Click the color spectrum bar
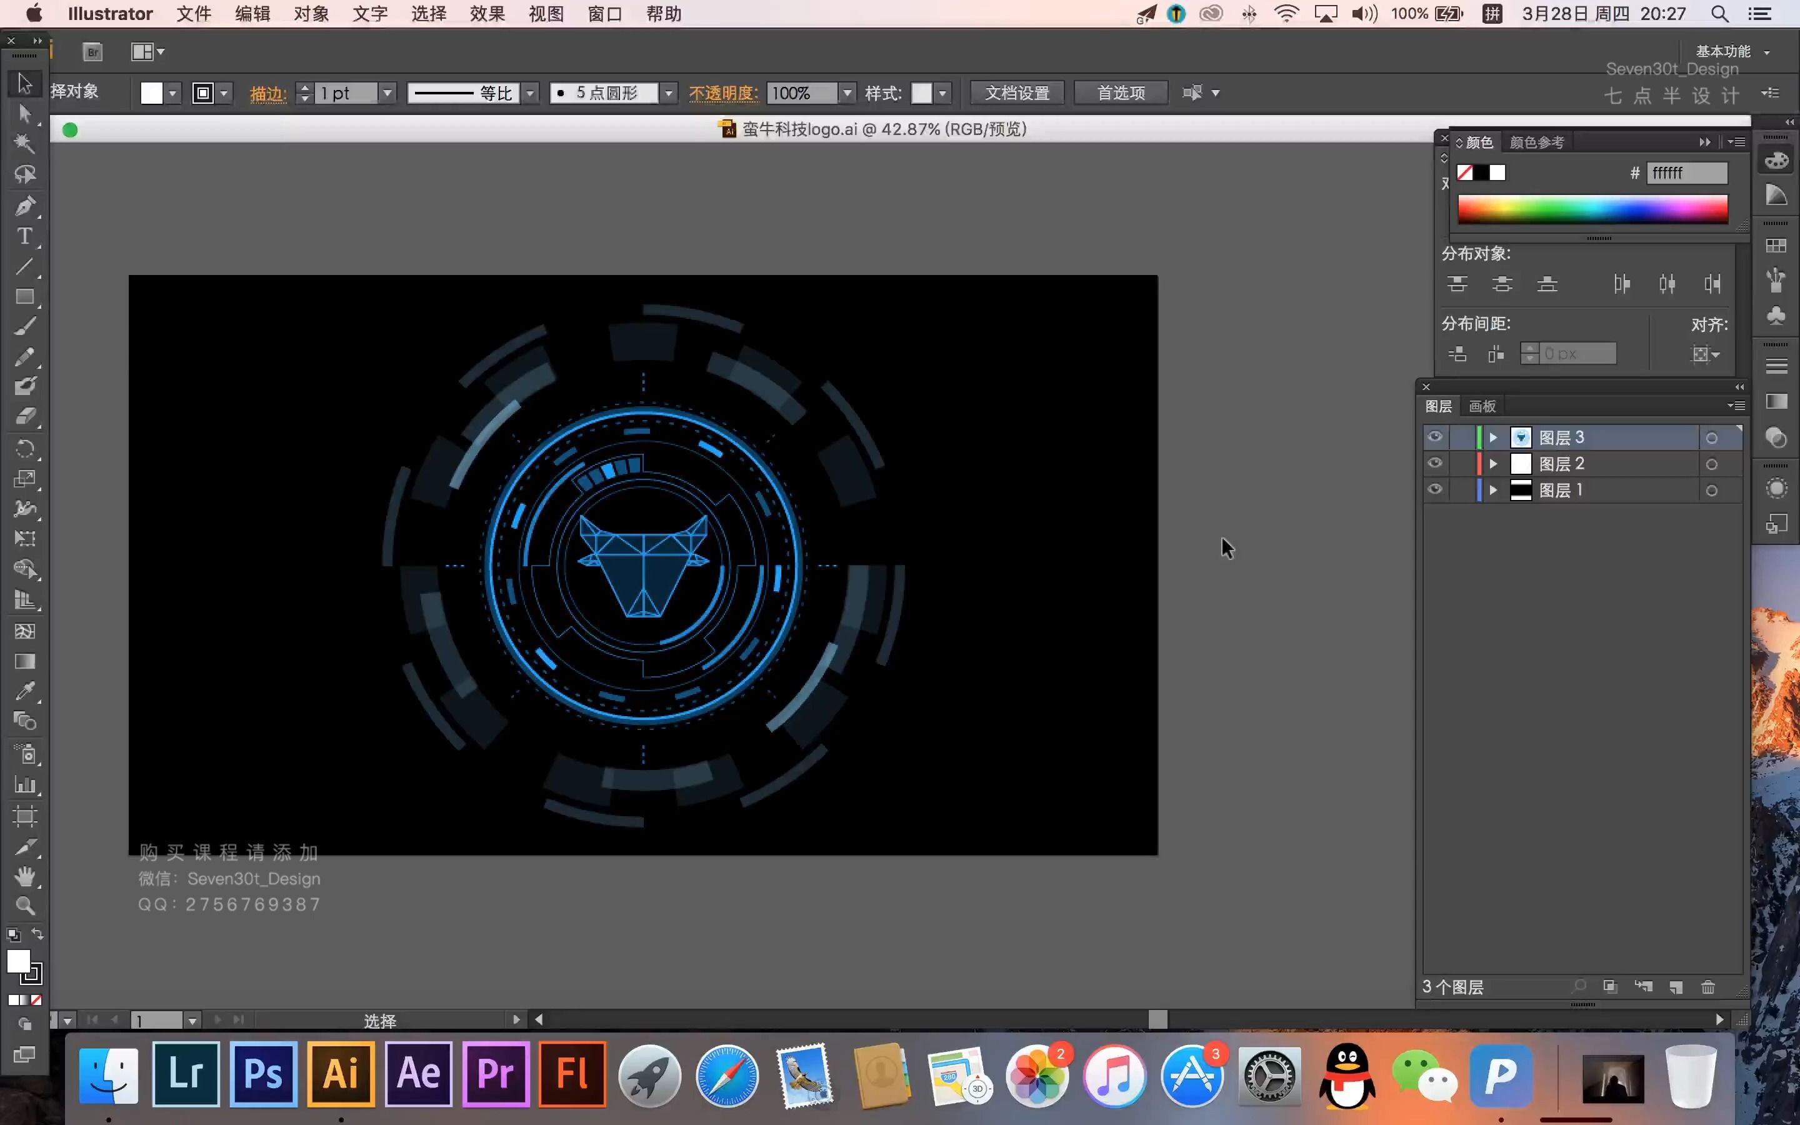1800x1125 pixels. pyautogui.click(x=1592, y=209)
